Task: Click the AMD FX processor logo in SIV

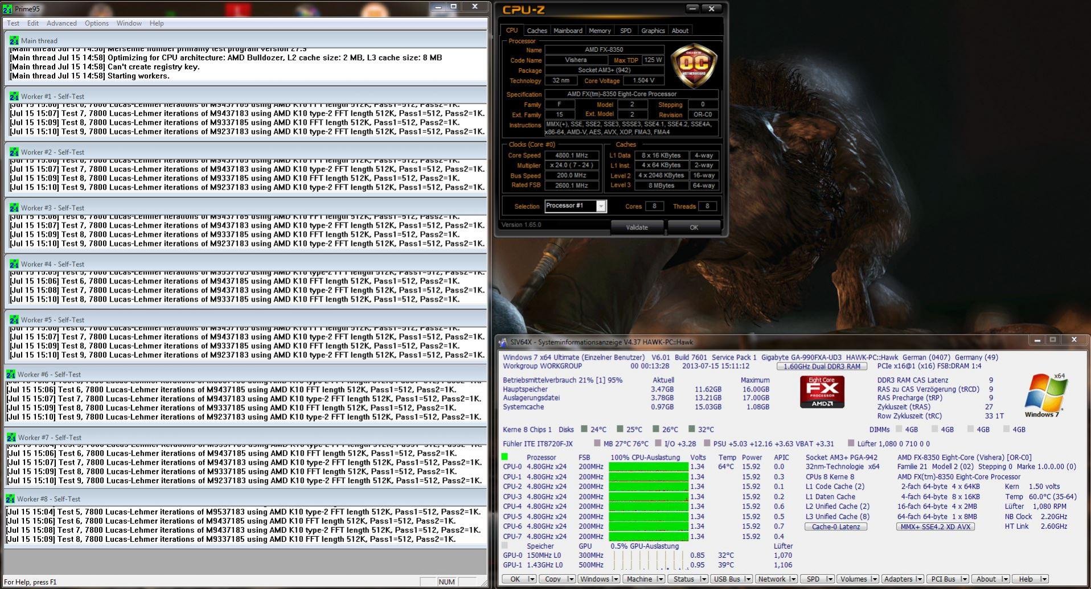Action: click(x=822, y=391)
